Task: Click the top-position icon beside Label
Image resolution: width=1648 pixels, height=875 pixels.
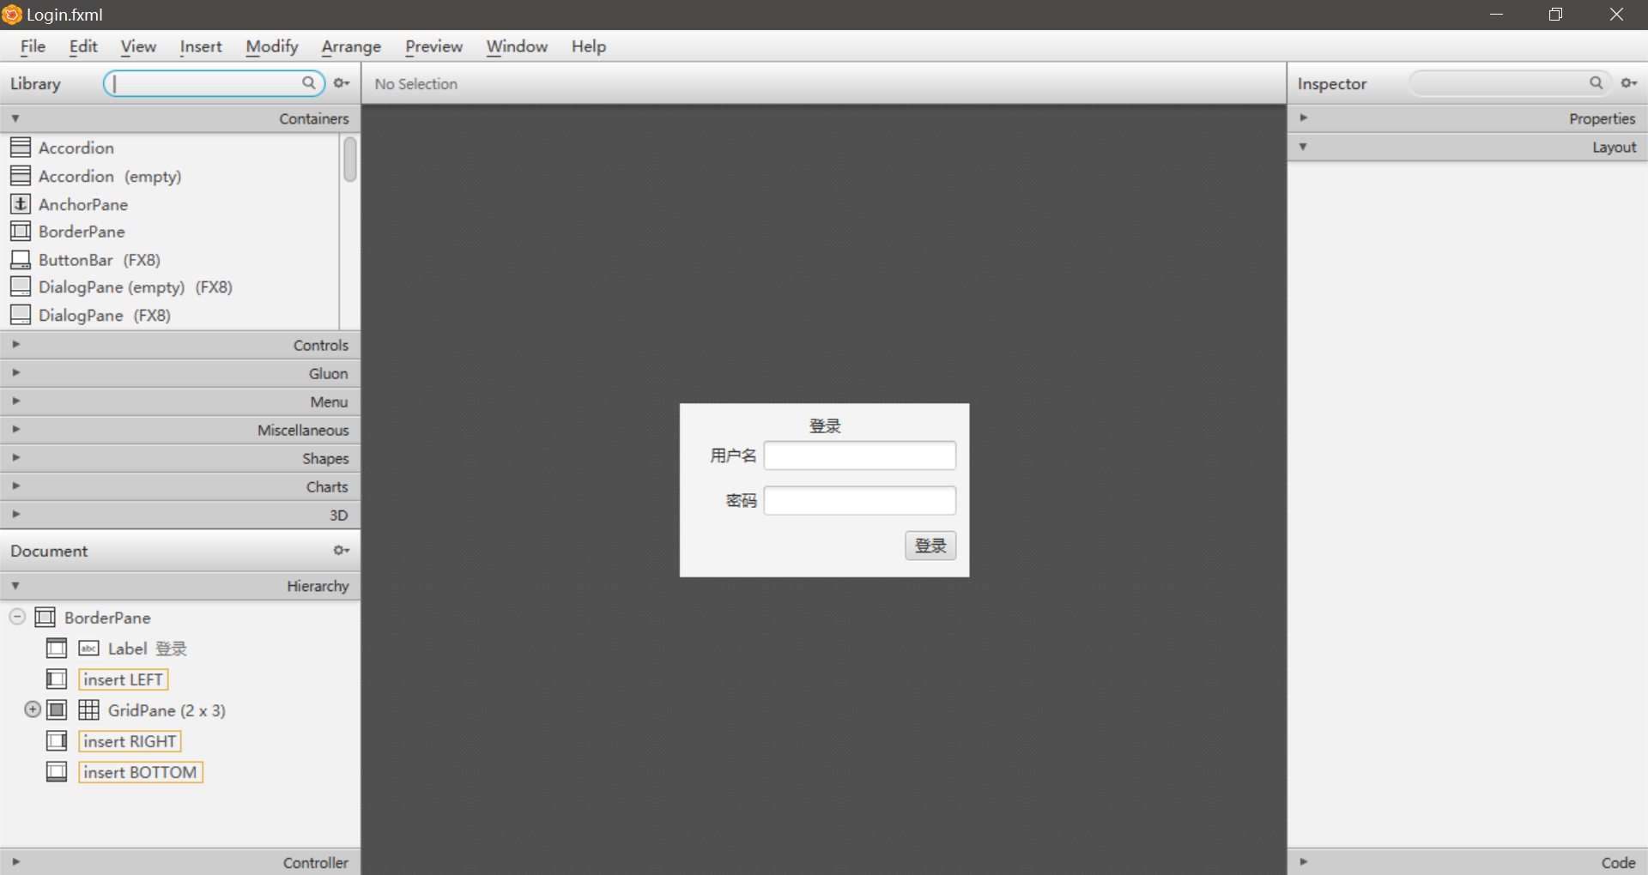Action: [x=57, y=649]
